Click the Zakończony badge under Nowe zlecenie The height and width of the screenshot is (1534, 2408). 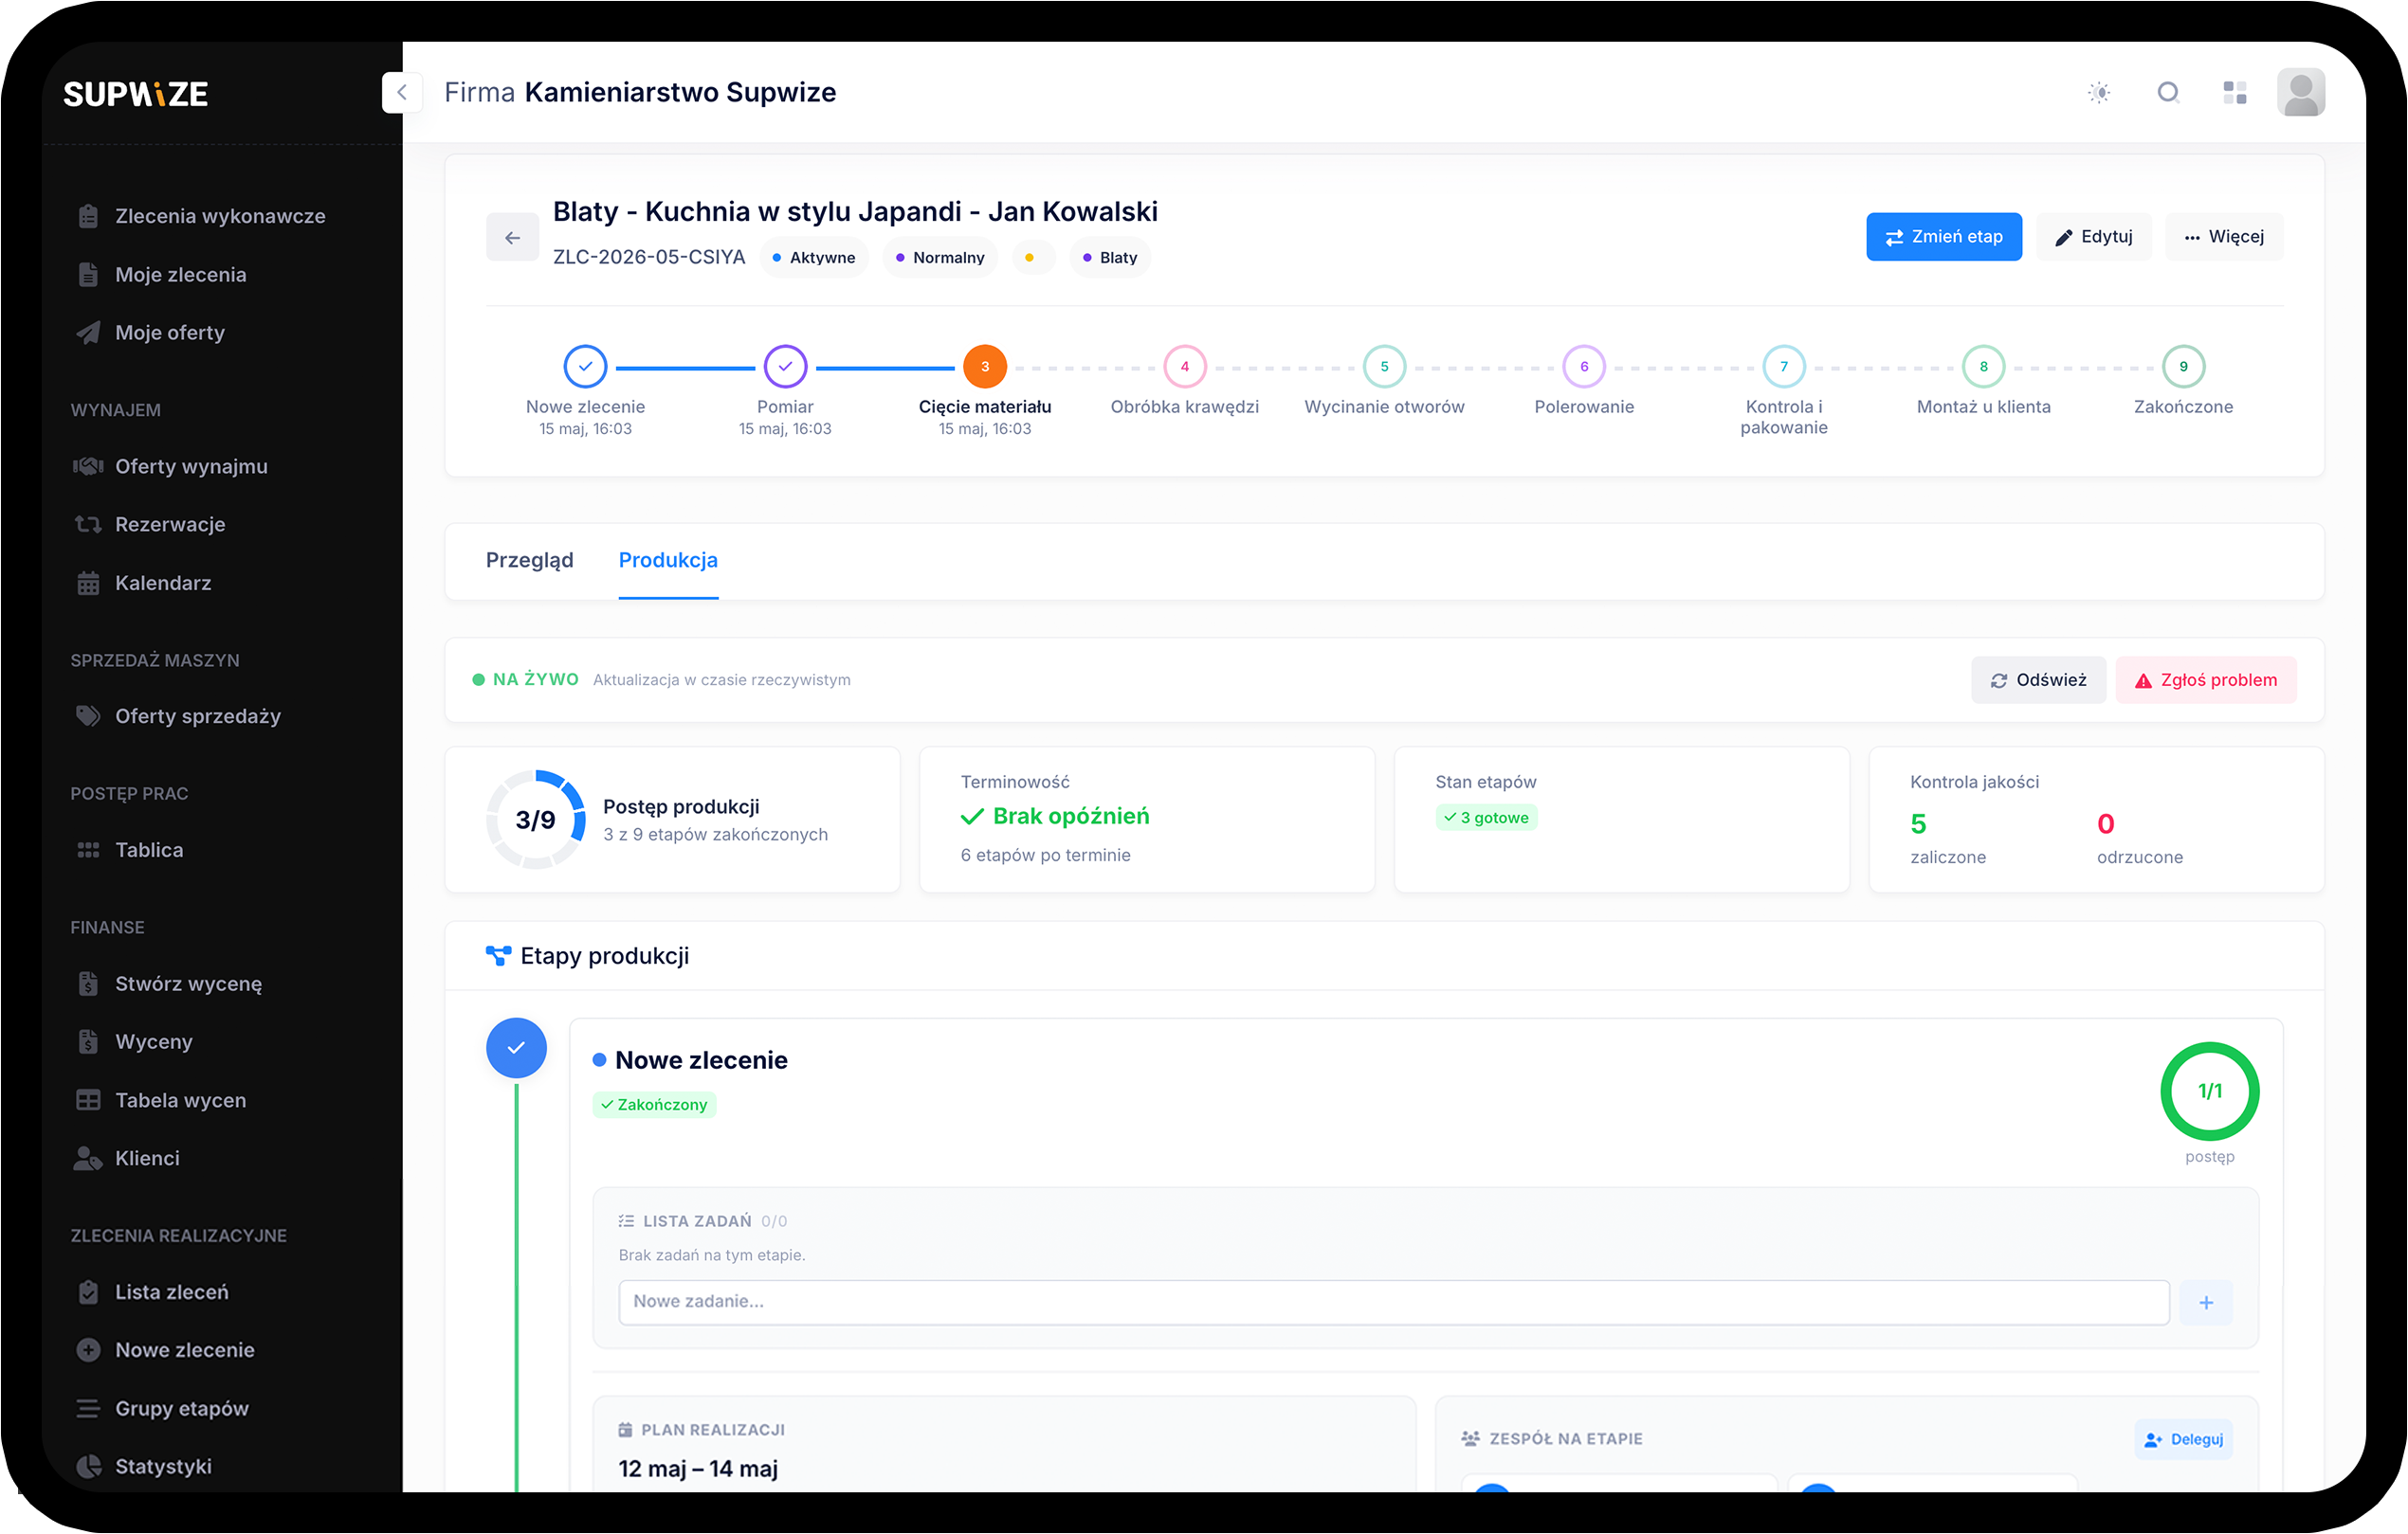tap(654, 1106)
